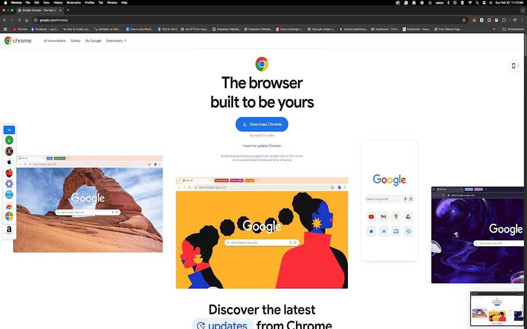This screenshot has height=329, width=527.
Task: Open the Profiles menu
Action: point(90,2)
